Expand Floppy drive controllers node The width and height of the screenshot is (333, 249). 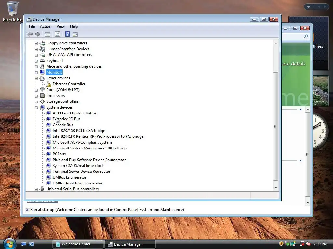pyautogui.click(x=36, y=43)
